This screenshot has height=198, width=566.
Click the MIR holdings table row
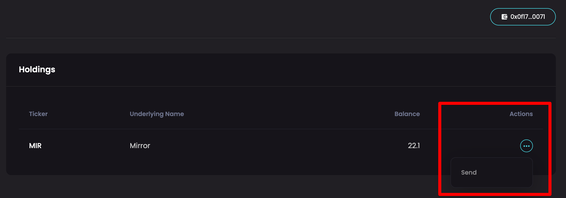229,146
